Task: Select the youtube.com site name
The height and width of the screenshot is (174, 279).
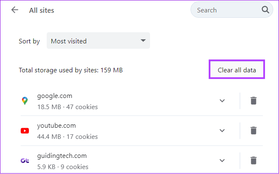Action: tap(56, 126)
